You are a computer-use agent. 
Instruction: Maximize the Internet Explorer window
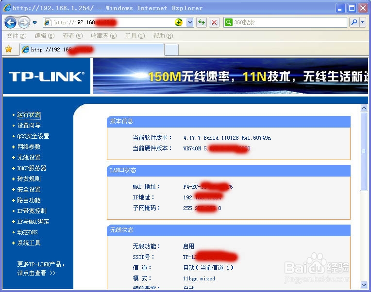[352, 8]
